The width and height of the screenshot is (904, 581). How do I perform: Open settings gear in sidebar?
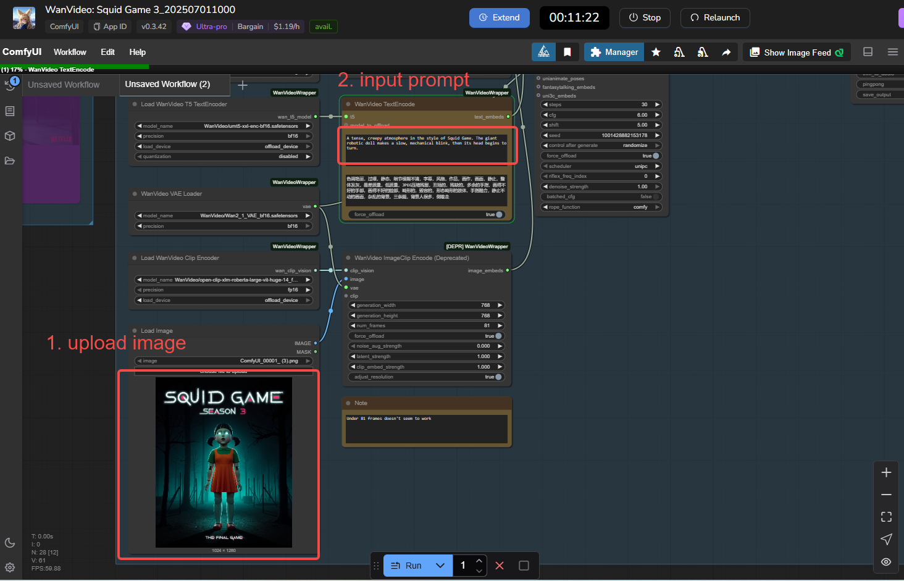click(10, 567)
